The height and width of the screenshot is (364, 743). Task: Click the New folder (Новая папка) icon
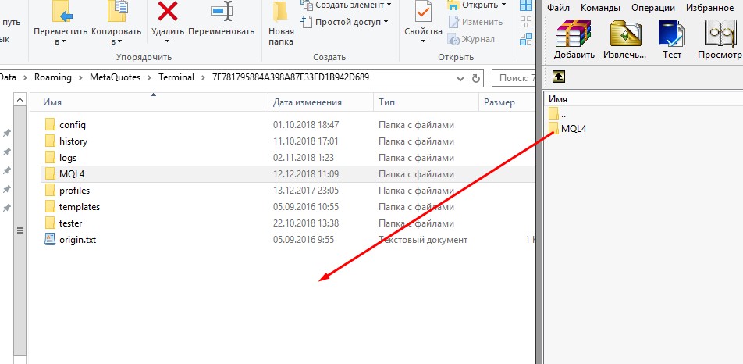pyautogui.click(x=281, y=12)
